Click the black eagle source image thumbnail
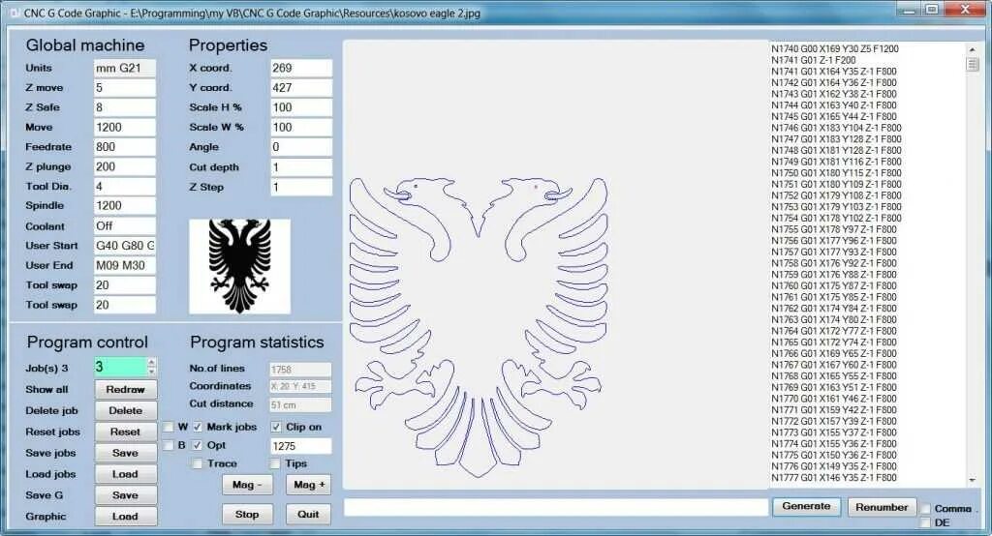This screenshot has height=536, width=992. 240,266
